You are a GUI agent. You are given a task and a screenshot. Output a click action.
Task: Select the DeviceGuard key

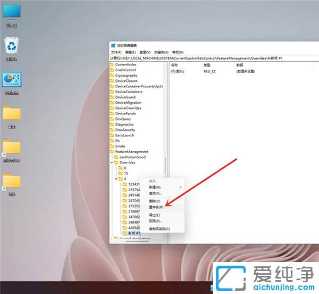coord(125,97)
